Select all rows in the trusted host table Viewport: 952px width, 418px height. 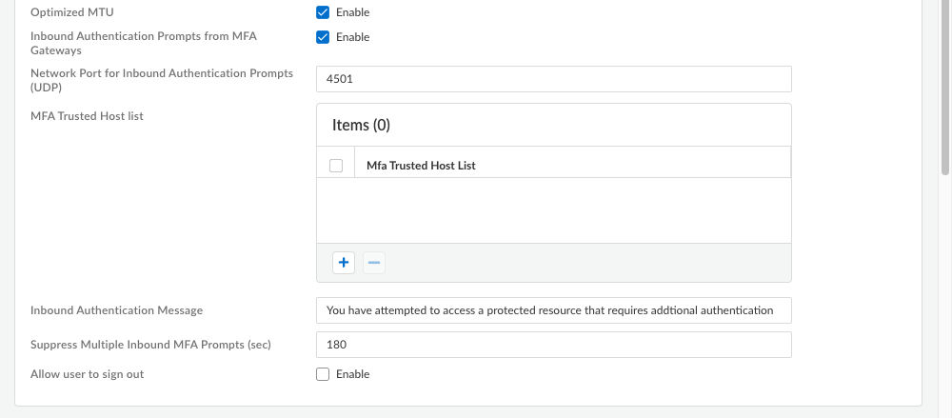pos(336,166)
